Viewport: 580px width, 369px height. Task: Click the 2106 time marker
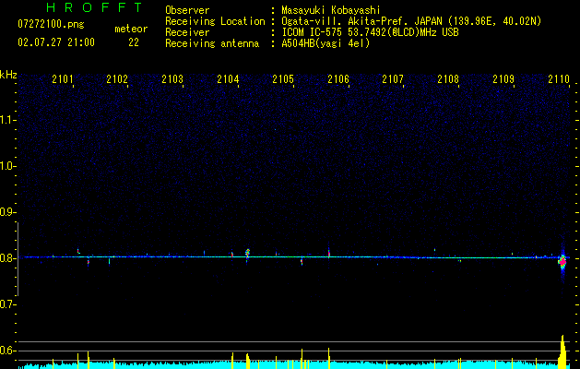(338, 78)
